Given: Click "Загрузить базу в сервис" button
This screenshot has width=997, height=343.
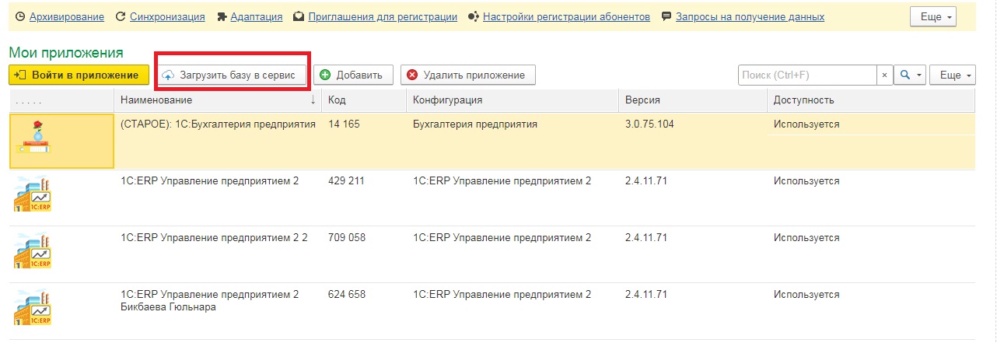Looking at the screenshot, I should pyautogui.click(x=230, y=75).
